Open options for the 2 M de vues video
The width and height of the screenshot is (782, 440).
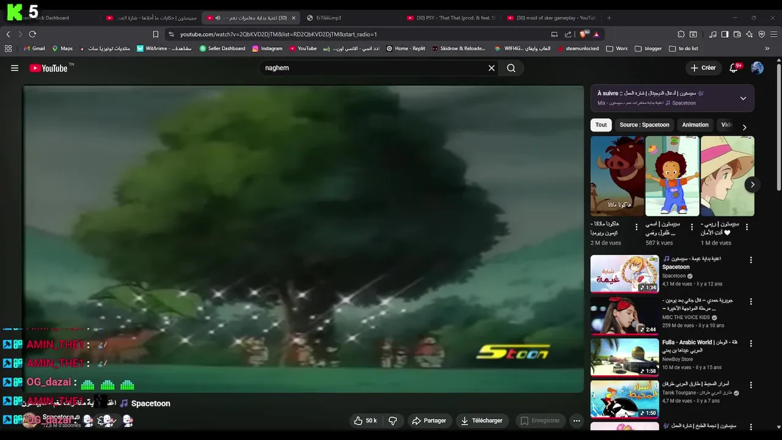(637, 227)
